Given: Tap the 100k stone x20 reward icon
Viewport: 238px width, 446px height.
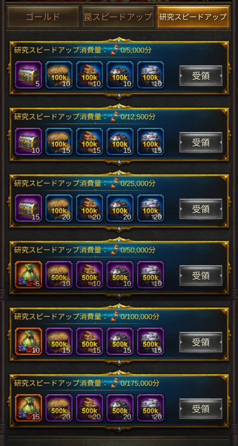Looking at the screenshot, I should tap(120, 208).
